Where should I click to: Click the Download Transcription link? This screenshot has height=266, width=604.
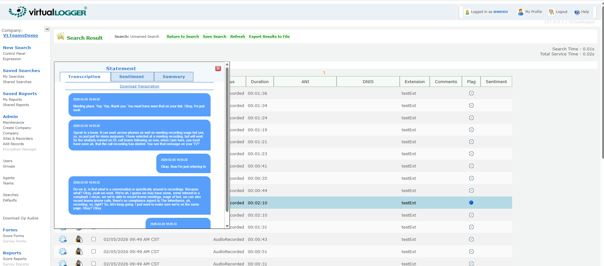pyautogui.click(x=140, y=86)
